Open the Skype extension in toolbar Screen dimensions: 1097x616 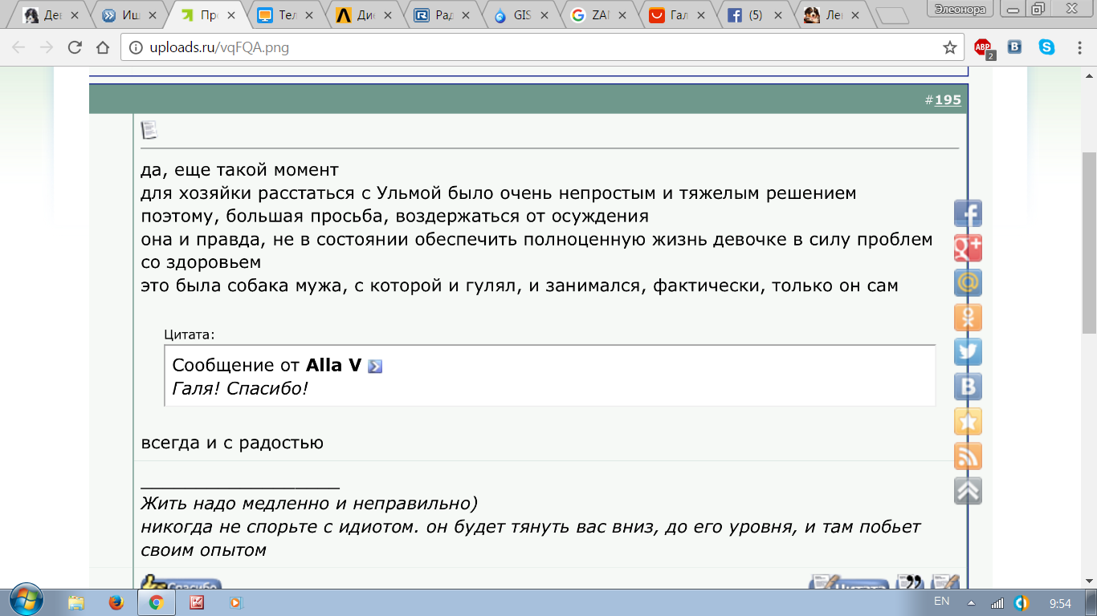point(1046,47)
